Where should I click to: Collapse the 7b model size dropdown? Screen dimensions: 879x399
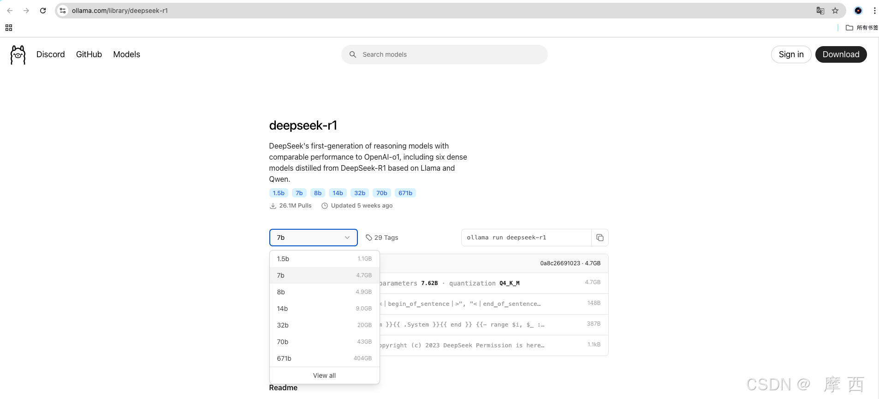[314, 238]
